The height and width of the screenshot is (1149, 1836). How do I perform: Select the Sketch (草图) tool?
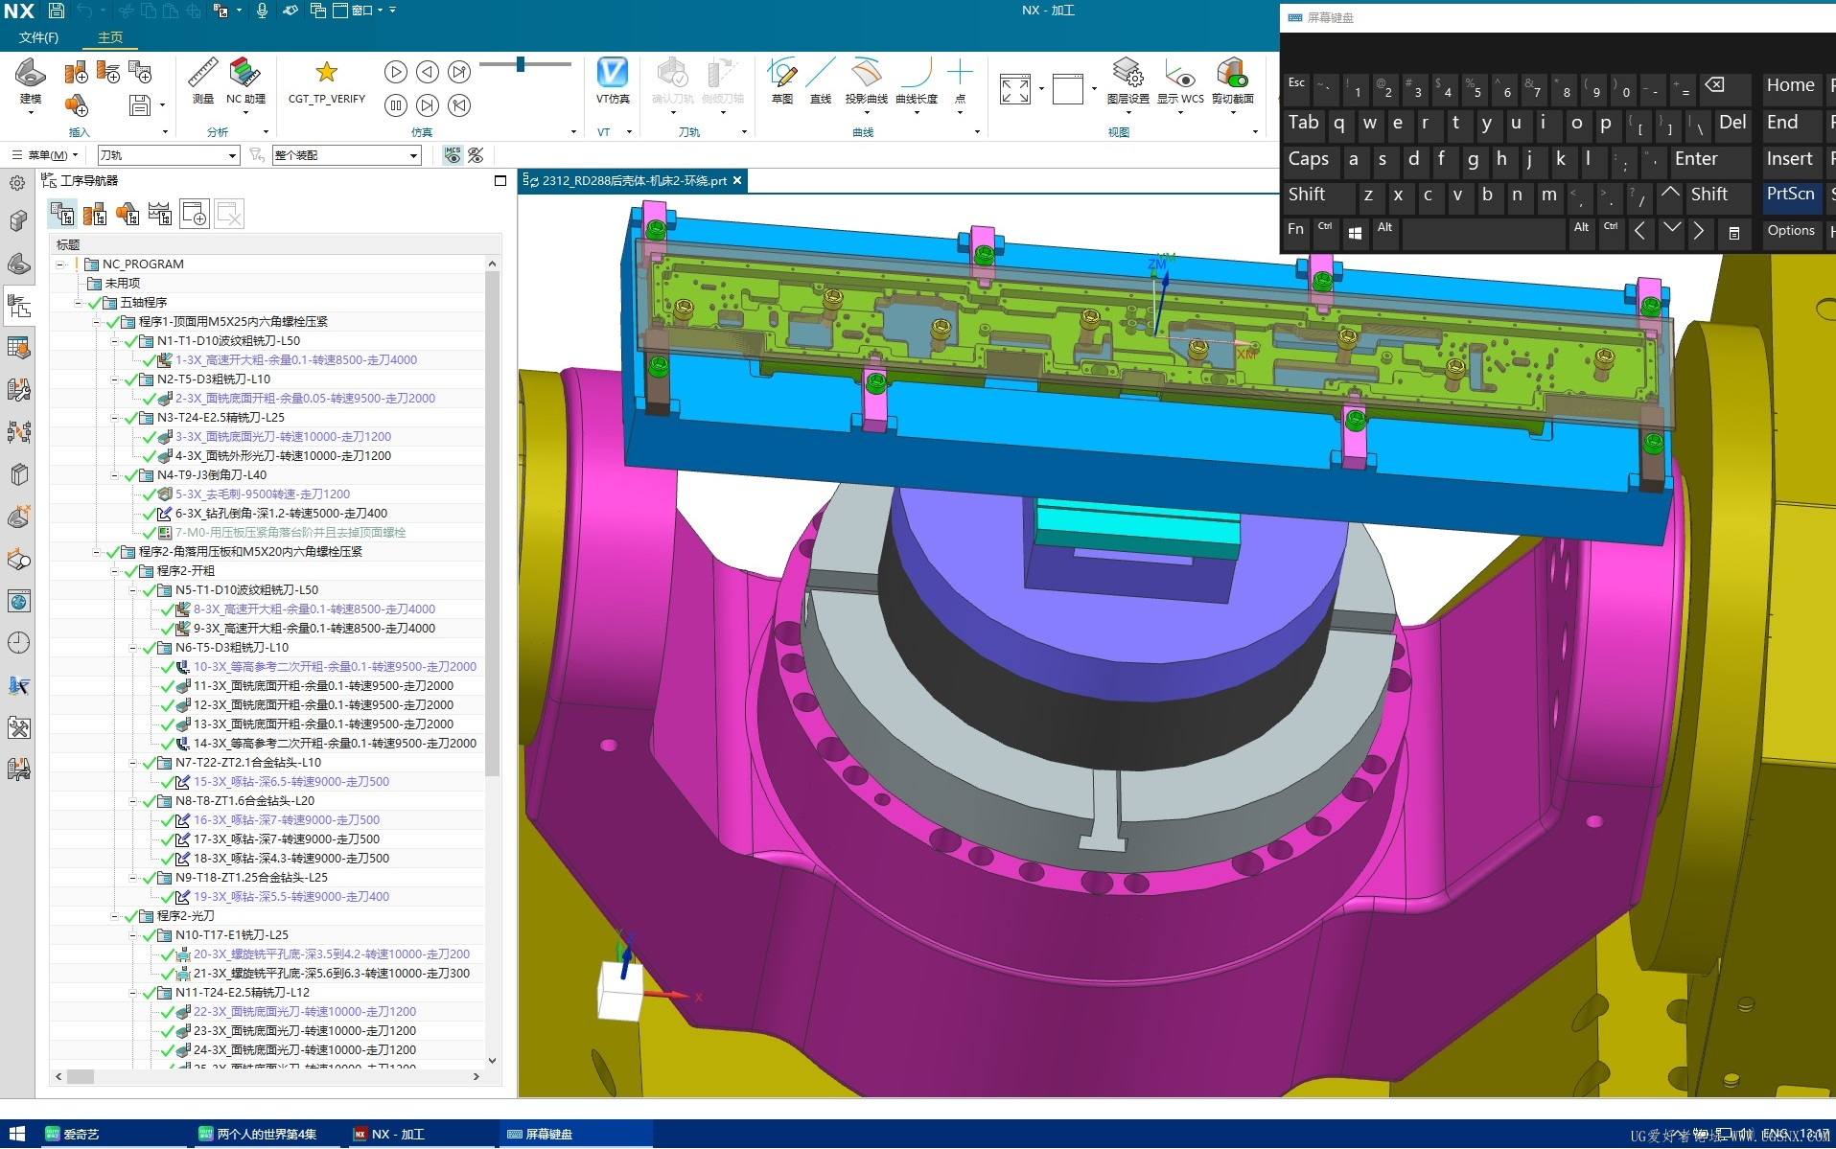pos(782,73)
